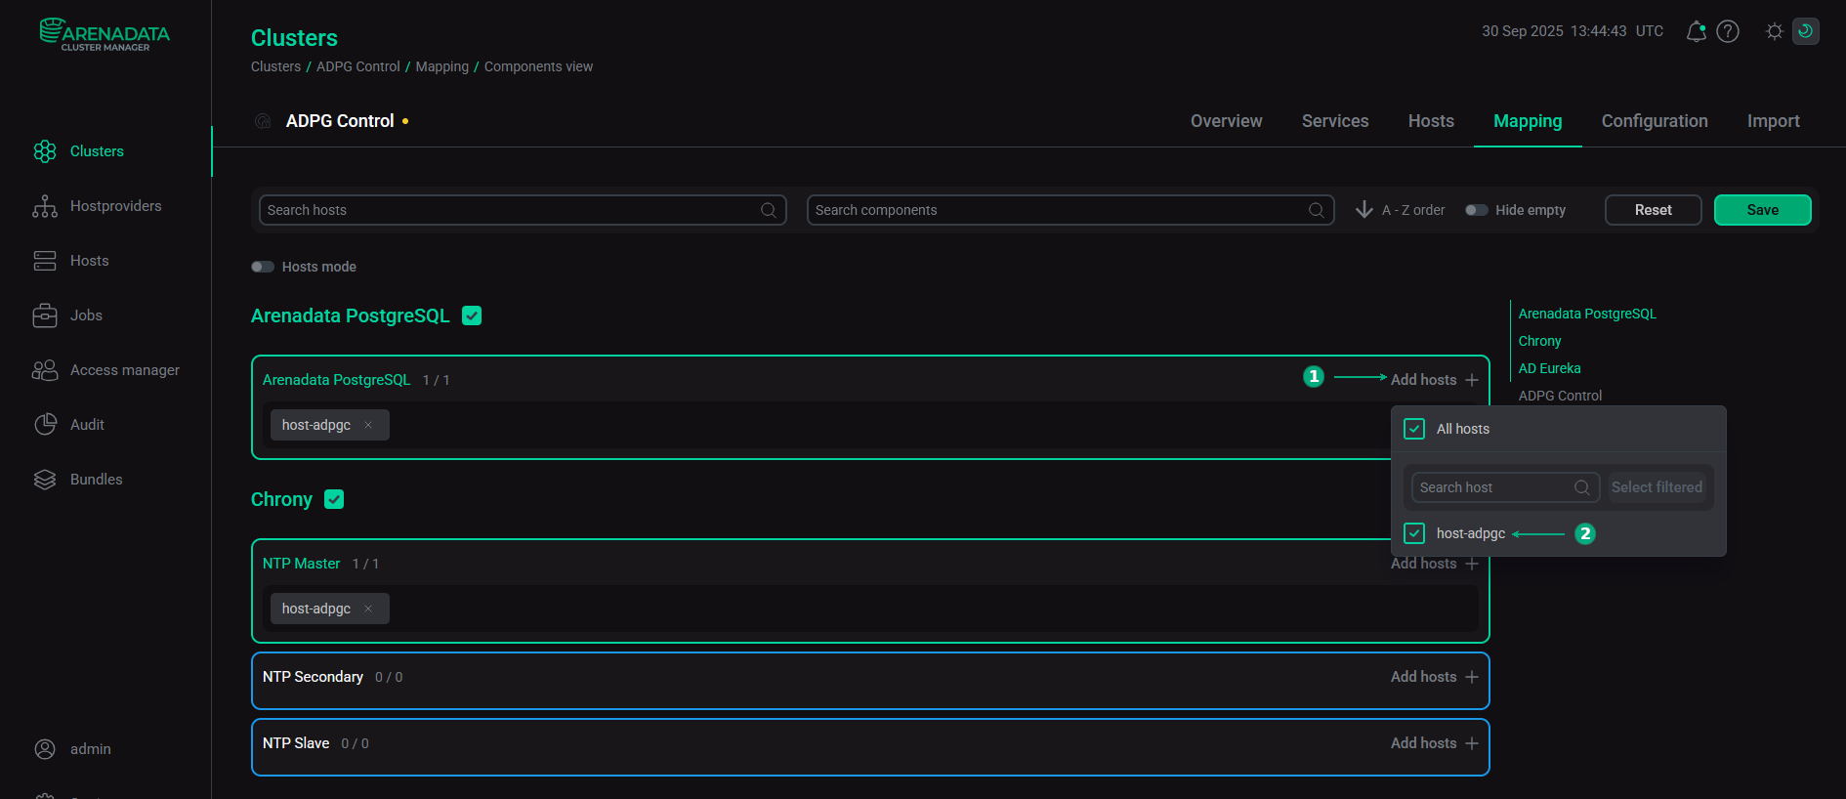
Task: Expand Add hosts for NTP Slave
Action: [1433, 743]
